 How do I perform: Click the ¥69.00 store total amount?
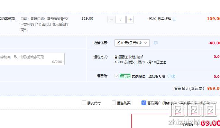click(x=213, y=88)
